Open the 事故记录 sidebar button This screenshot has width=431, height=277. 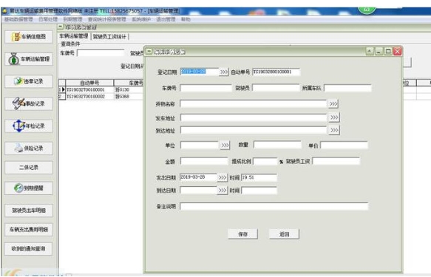point(29,103)
